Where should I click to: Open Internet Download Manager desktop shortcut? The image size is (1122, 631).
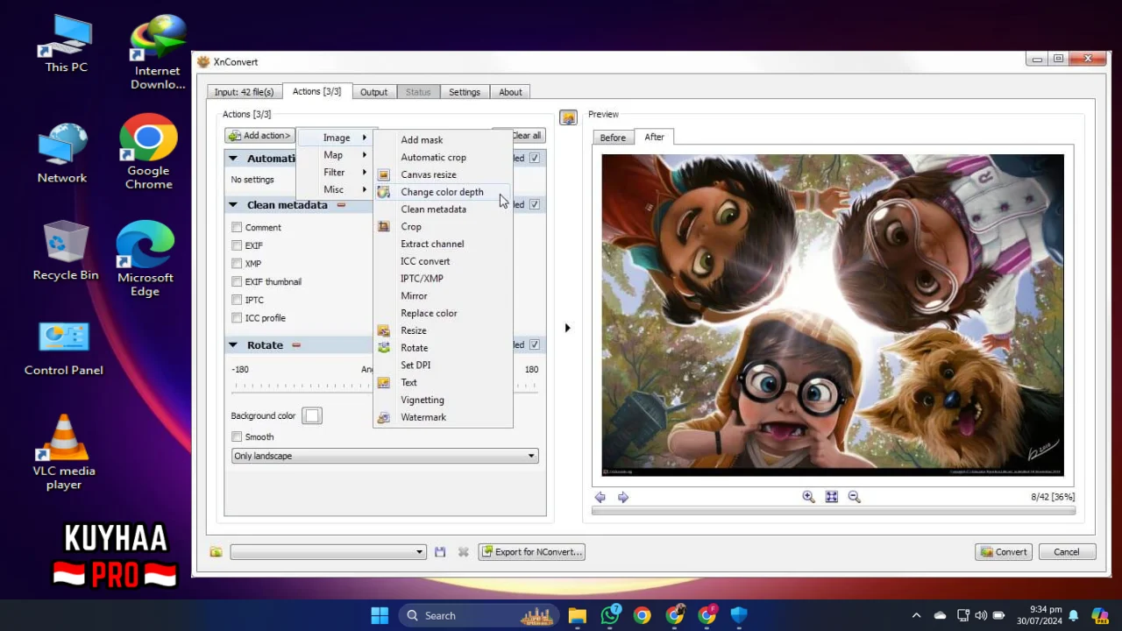158,53
